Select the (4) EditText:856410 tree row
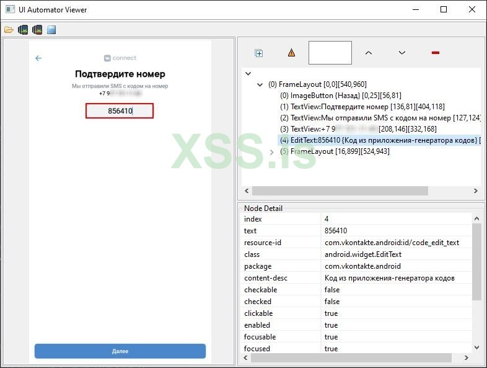 pyautogui.click(x=379, y=140)
